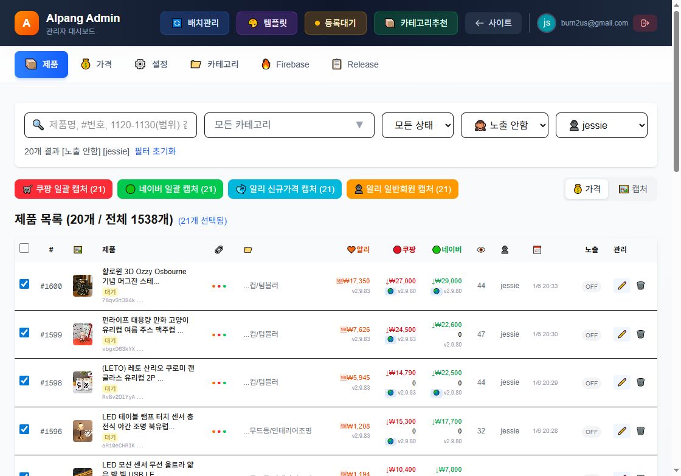This screenshot has height=476, width=681.
Task: Switch to 캡처 view using the picture icon
Action: (x=633, y=188)
